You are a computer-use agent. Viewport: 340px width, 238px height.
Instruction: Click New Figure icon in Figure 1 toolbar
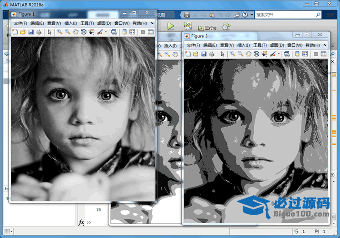point(15,32)
